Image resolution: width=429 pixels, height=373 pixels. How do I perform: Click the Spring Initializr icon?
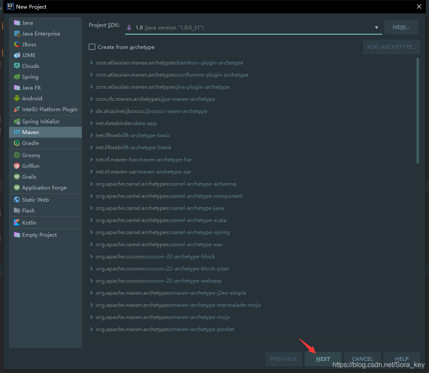(x=17, y=122)
